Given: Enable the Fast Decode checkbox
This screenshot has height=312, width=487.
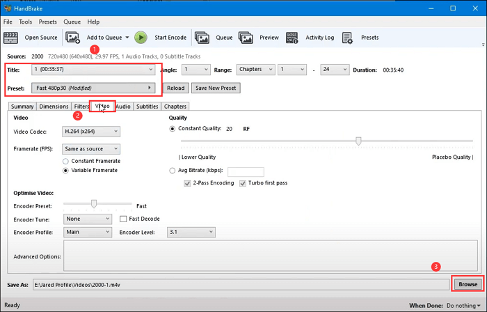Looking at the screenshot, I should coord(124,219).
